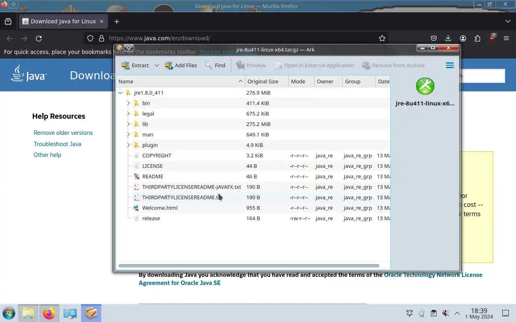This screenshot has height=322, width=516.
Task: Select Download Java for Linux tab
Action: coord(63,21)
